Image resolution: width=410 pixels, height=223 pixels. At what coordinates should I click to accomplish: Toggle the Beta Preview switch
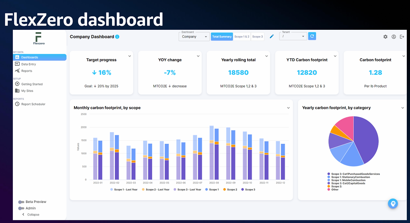point(21,202)
